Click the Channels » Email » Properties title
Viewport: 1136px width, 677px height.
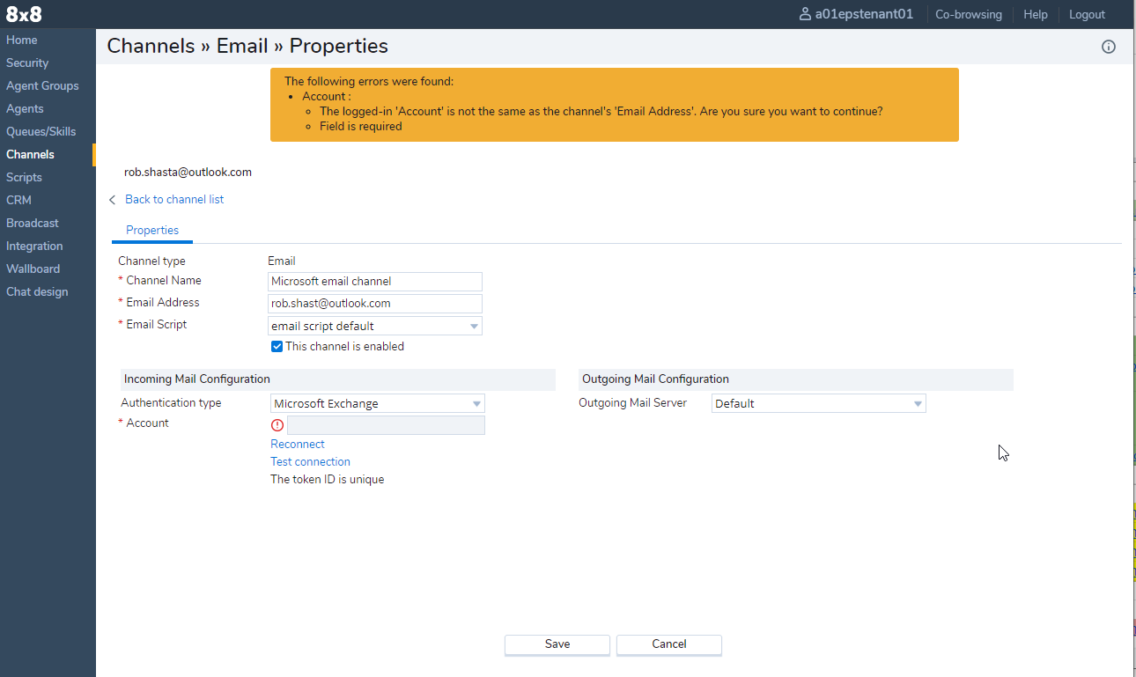pos(247,47)
